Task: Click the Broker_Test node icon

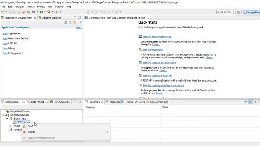Action: click(x=11, y=119)
